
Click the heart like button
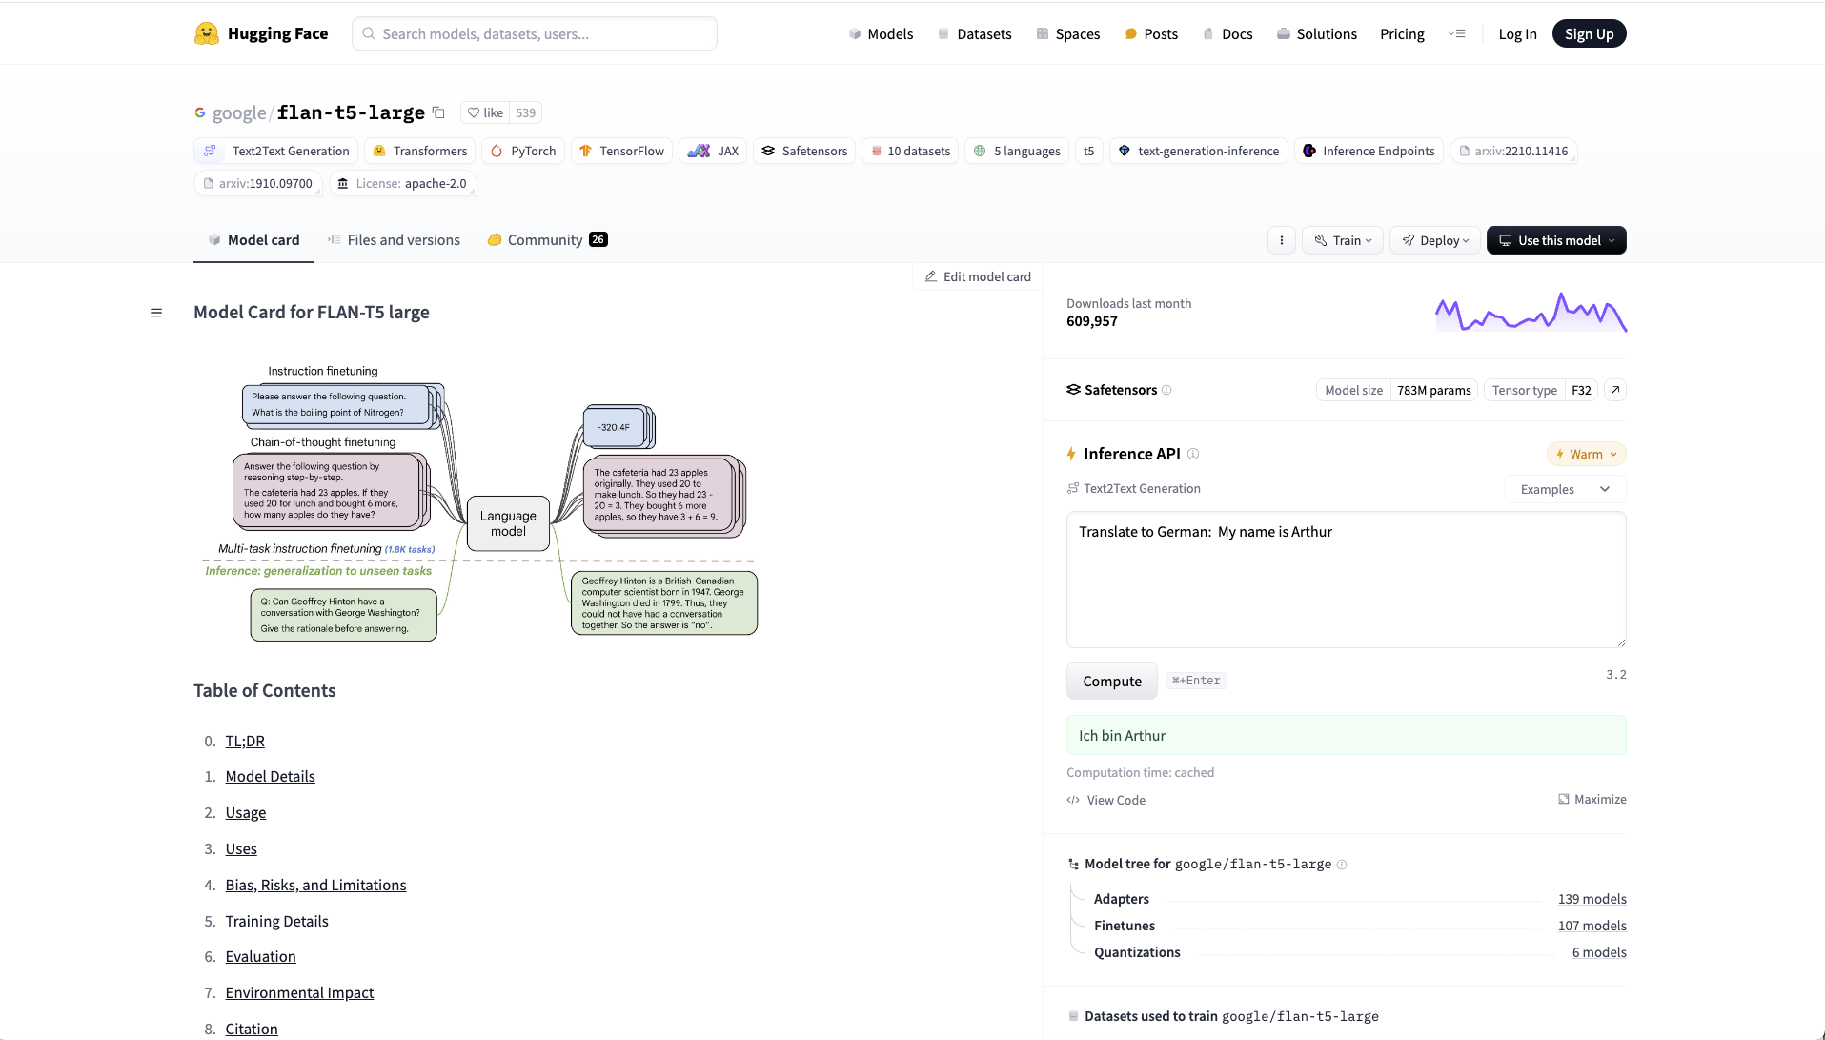pyautogui.click(x=485, y=112)
